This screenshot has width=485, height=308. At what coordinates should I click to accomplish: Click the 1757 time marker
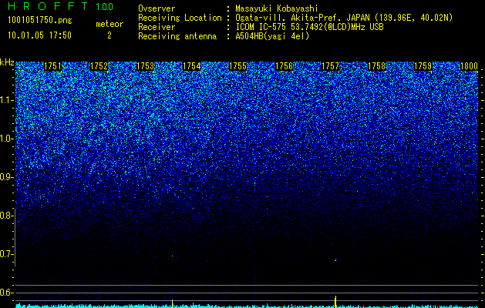click(330, 66)
